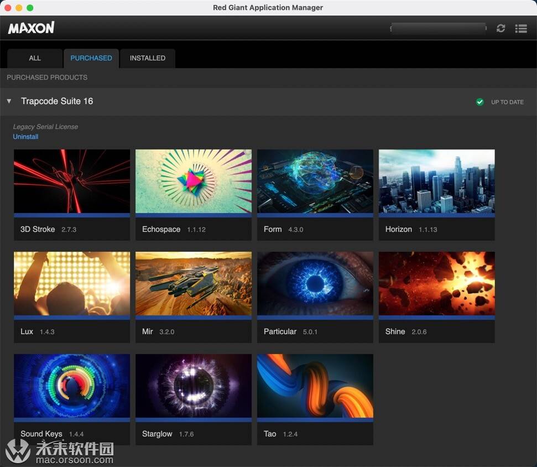Click version number 1.2.4

click(x=290, y=434)
